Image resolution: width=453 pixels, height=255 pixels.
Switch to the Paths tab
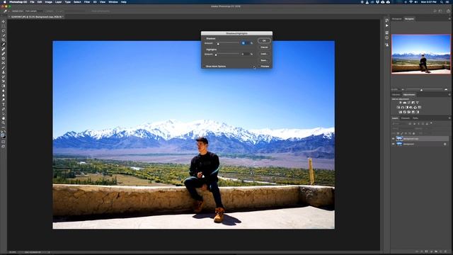pyautogui.click(x=415, y=118)
